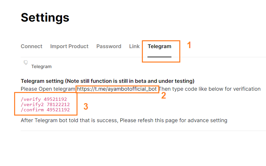This screenshot has width=266, height=166.
Task: Open the Import Product tab
Action: pyautogui.click(x=69, y=46)
